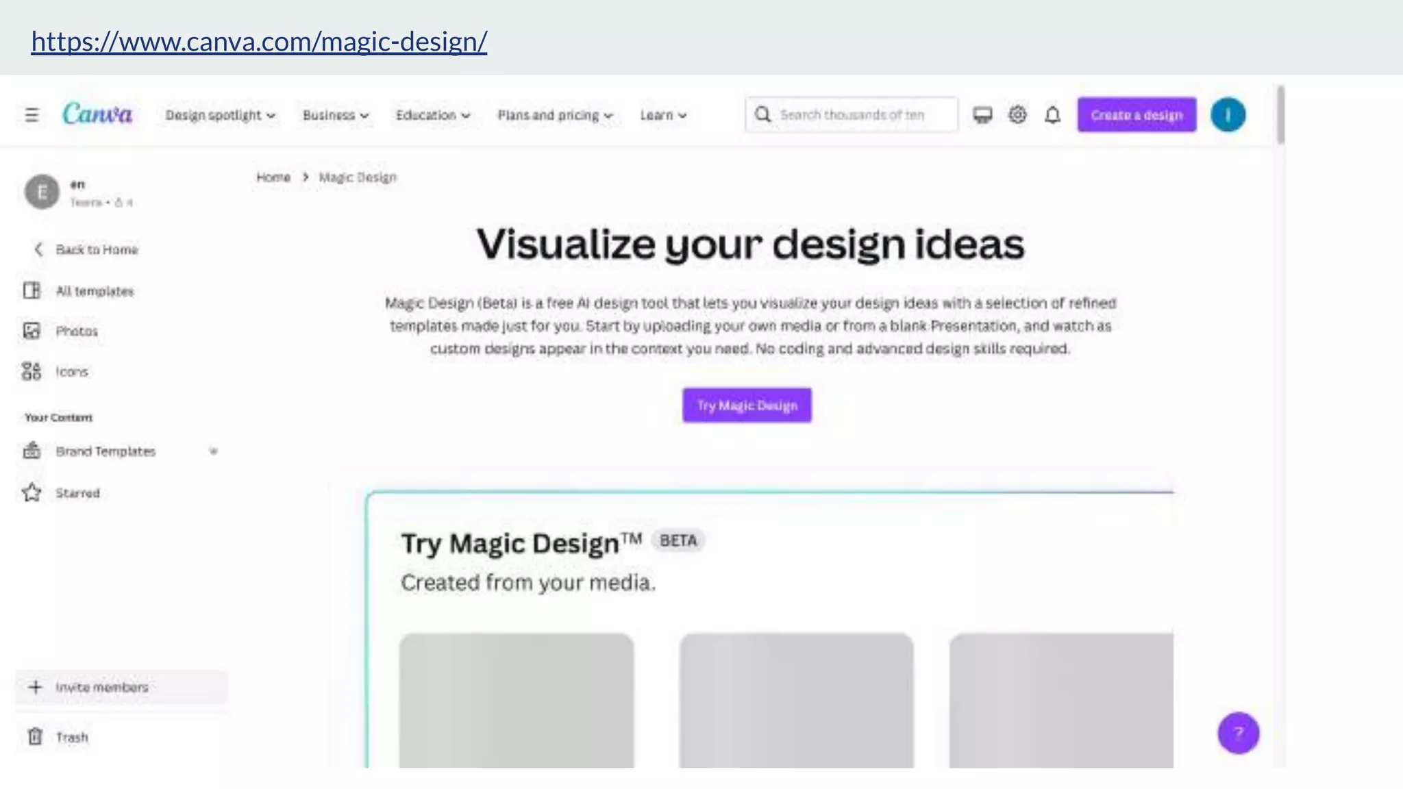Go Back to Home
Viewport: 1403px width, 789px height.
pyautogui.click(x=97, y=249)
